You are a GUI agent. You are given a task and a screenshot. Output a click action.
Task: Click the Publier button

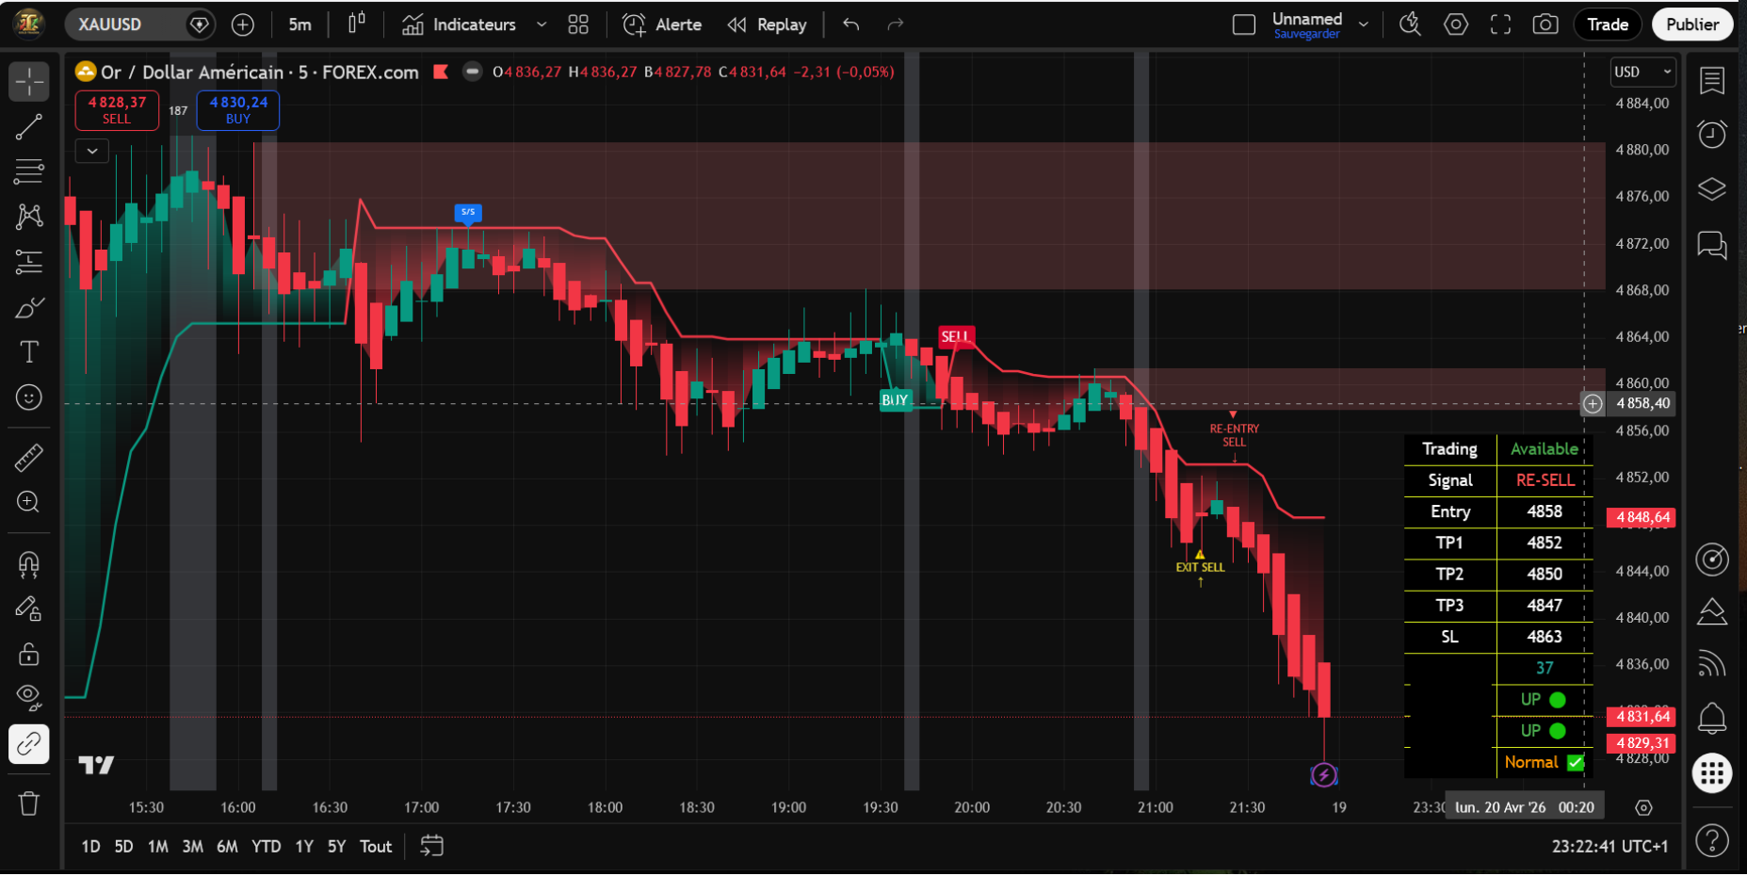[1691, 24]
